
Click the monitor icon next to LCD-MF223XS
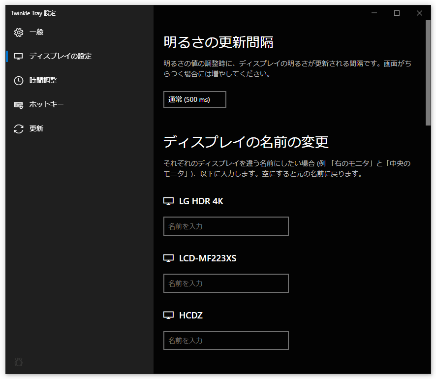coord(168,258)
